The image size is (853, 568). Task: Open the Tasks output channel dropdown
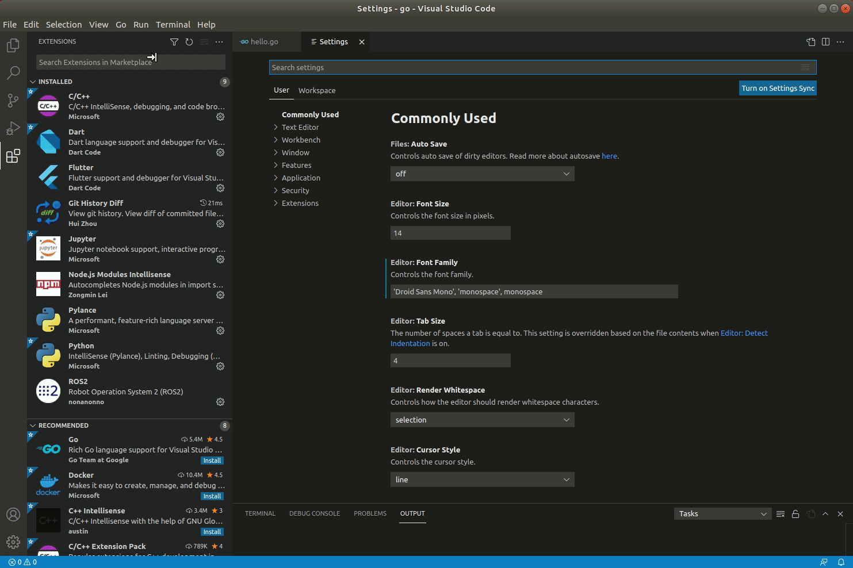[722, 514]
